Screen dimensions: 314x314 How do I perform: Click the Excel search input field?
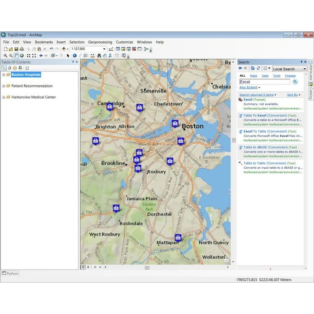265,82
